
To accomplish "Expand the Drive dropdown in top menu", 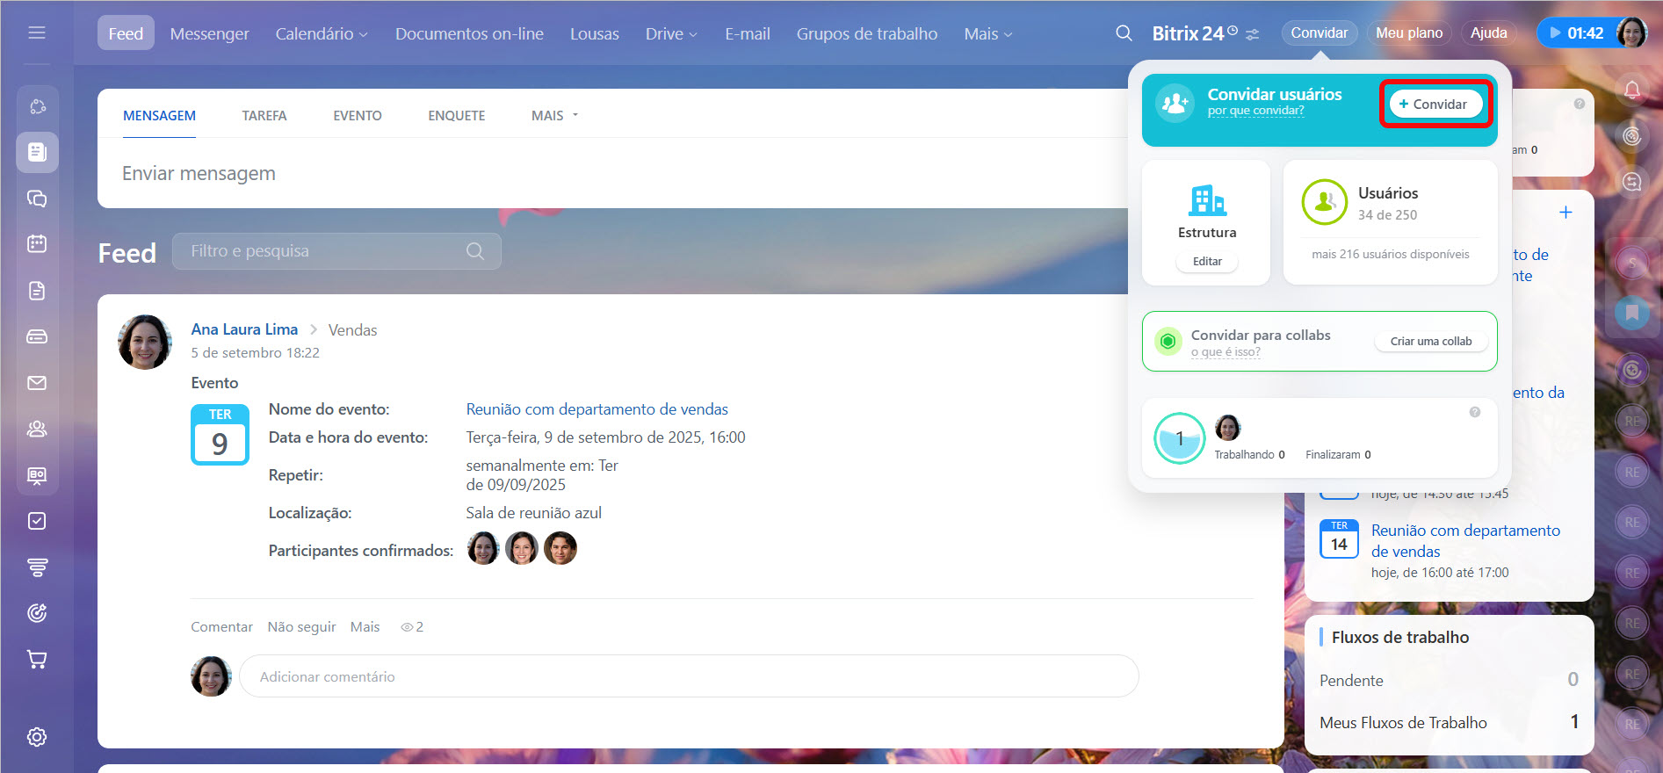I will (671, 33).
